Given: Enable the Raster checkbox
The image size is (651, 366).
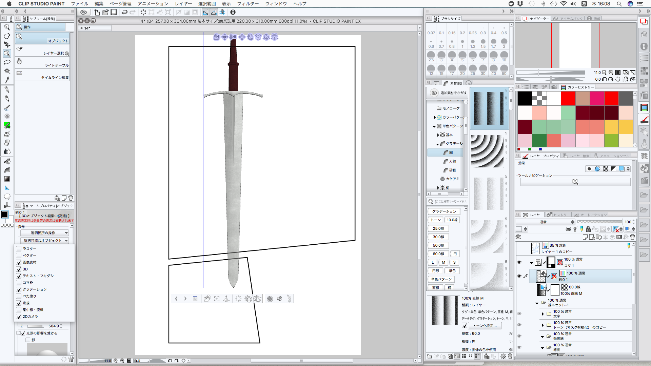Looking at the screenshot, I should [19, 249].
